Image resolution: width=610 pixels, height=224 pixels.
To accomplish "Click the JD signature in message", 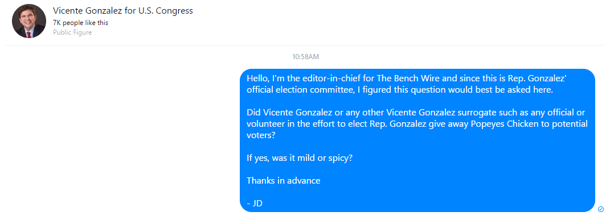I will [255, 203].
